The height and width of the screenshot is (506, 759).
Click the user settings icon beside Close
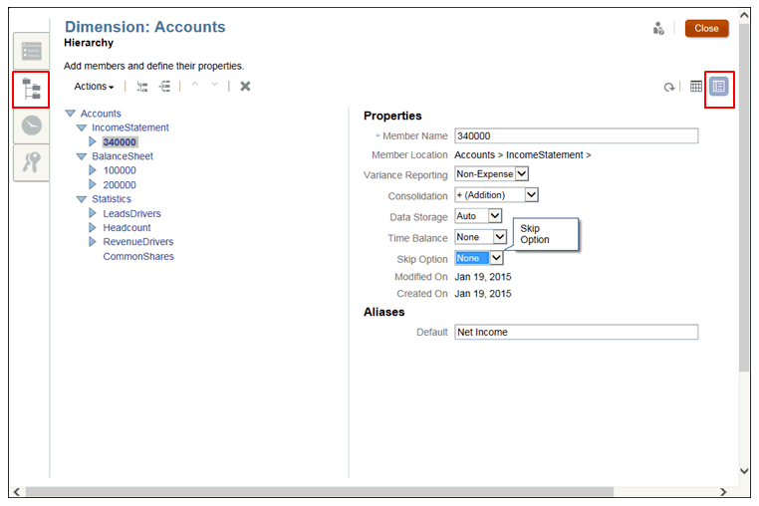[658, 28]
